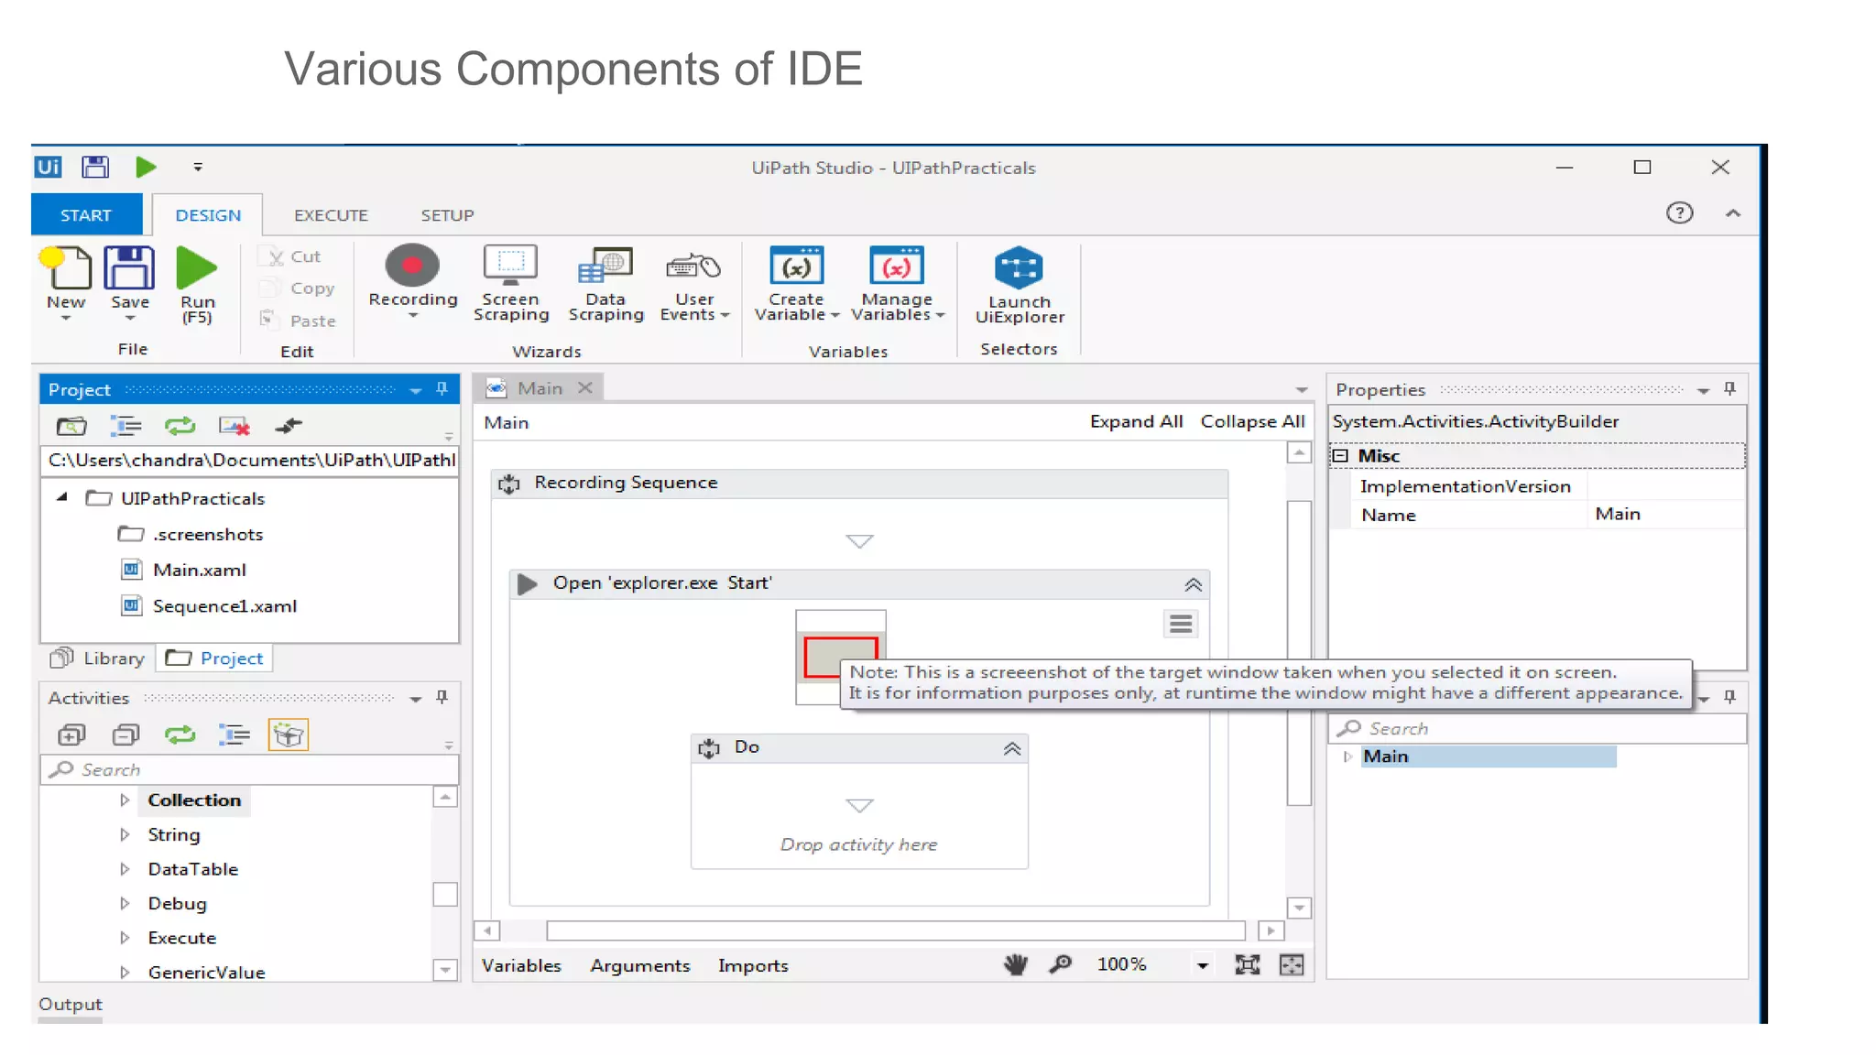Click Collapse All in designer
Image resolution: width=1876 pixels, height=1055 pixels.
pyautogui.click(x=1252, y=421)
